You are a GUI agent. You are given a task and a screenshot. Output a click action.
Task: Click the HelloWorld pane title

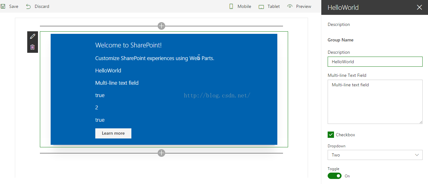click(343, 8)
